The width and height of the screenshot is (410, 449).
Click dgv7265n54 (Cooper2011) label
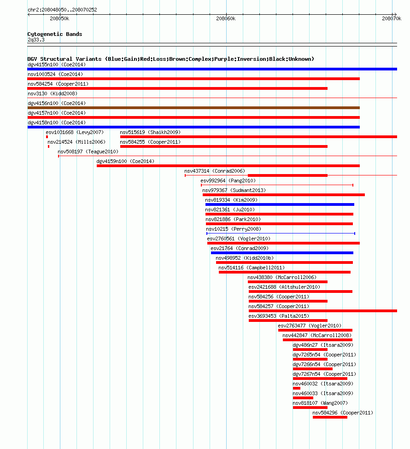click(x=324, y=355)
